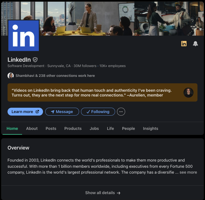Click the notification bell icon
This screenshot has height=200, width=205.
(195, 43)
